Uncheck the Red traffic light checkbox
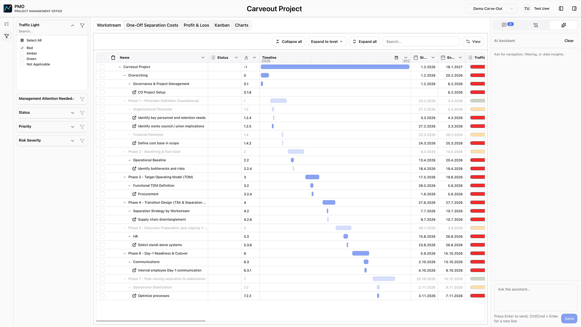The height and width of the screenshot is (327, 581). click(22, 48)
